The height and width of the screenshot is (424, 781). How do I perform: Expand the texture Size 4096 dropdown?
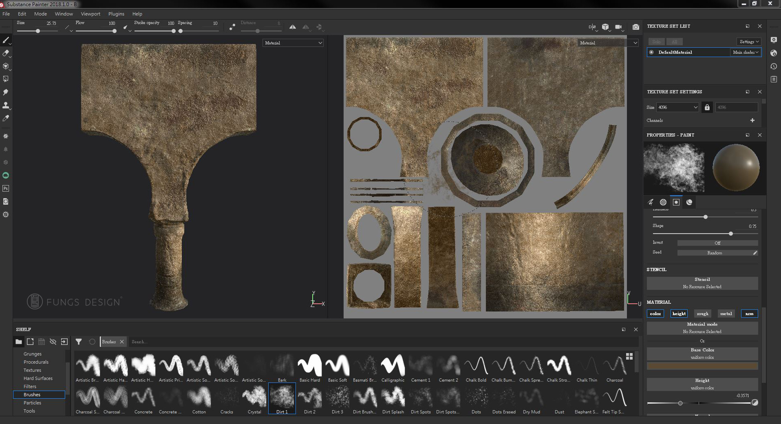tap(678, 107)
